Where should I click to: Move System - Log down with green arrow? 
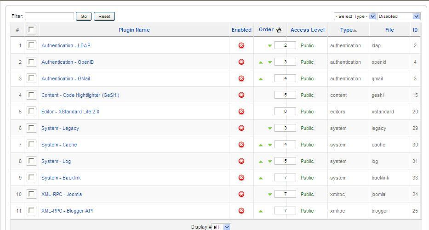[270, 161]
